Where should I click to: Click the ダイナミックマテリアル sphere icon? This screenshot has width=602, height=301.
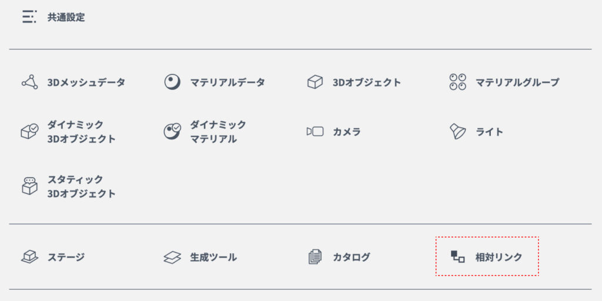172,132
